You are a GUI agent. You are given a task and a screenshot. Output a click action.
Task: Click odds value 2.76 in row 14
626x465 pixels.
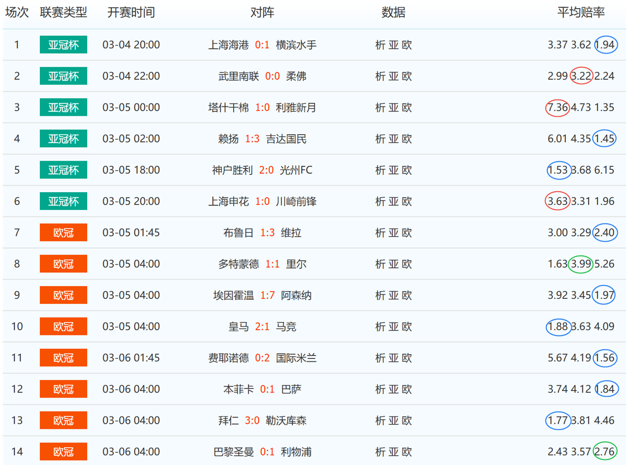pos(605,452)
